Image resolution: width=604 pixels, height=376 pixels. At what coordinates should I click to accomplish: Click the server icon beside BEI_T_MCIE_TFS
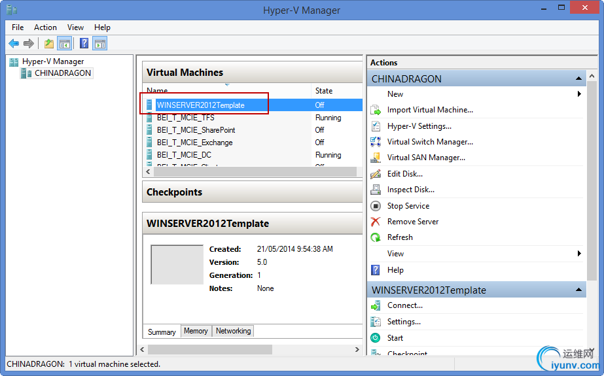tap(149, 118)
